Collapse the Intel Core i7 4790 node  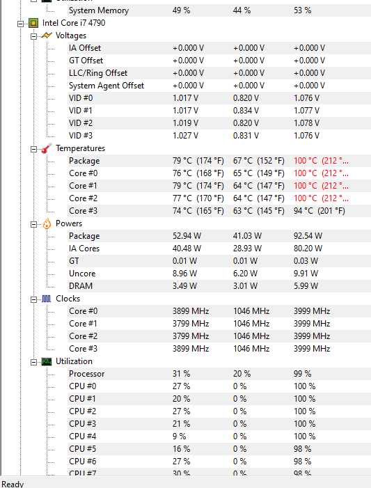coord(20,24)
